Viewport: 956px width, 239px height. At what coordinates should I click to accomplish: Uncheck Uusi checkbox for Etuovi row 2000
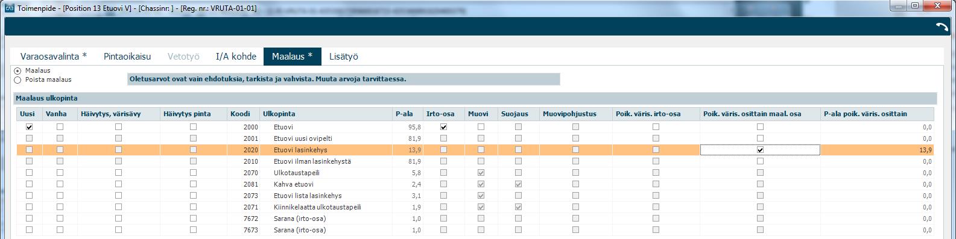30,127
